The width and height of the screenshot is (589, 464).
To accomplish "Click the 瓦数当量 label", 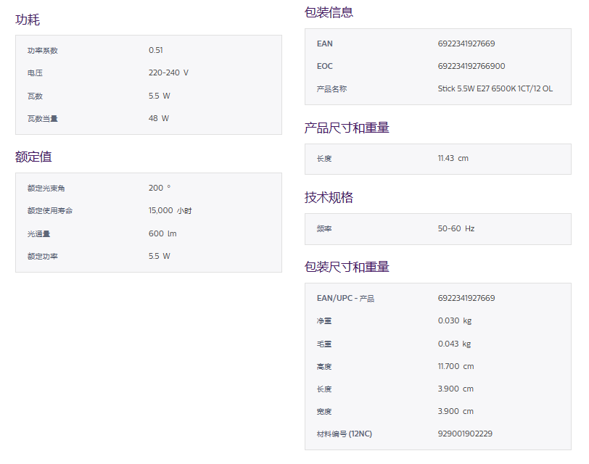I will pyautogui.click(x=43, y=119).
